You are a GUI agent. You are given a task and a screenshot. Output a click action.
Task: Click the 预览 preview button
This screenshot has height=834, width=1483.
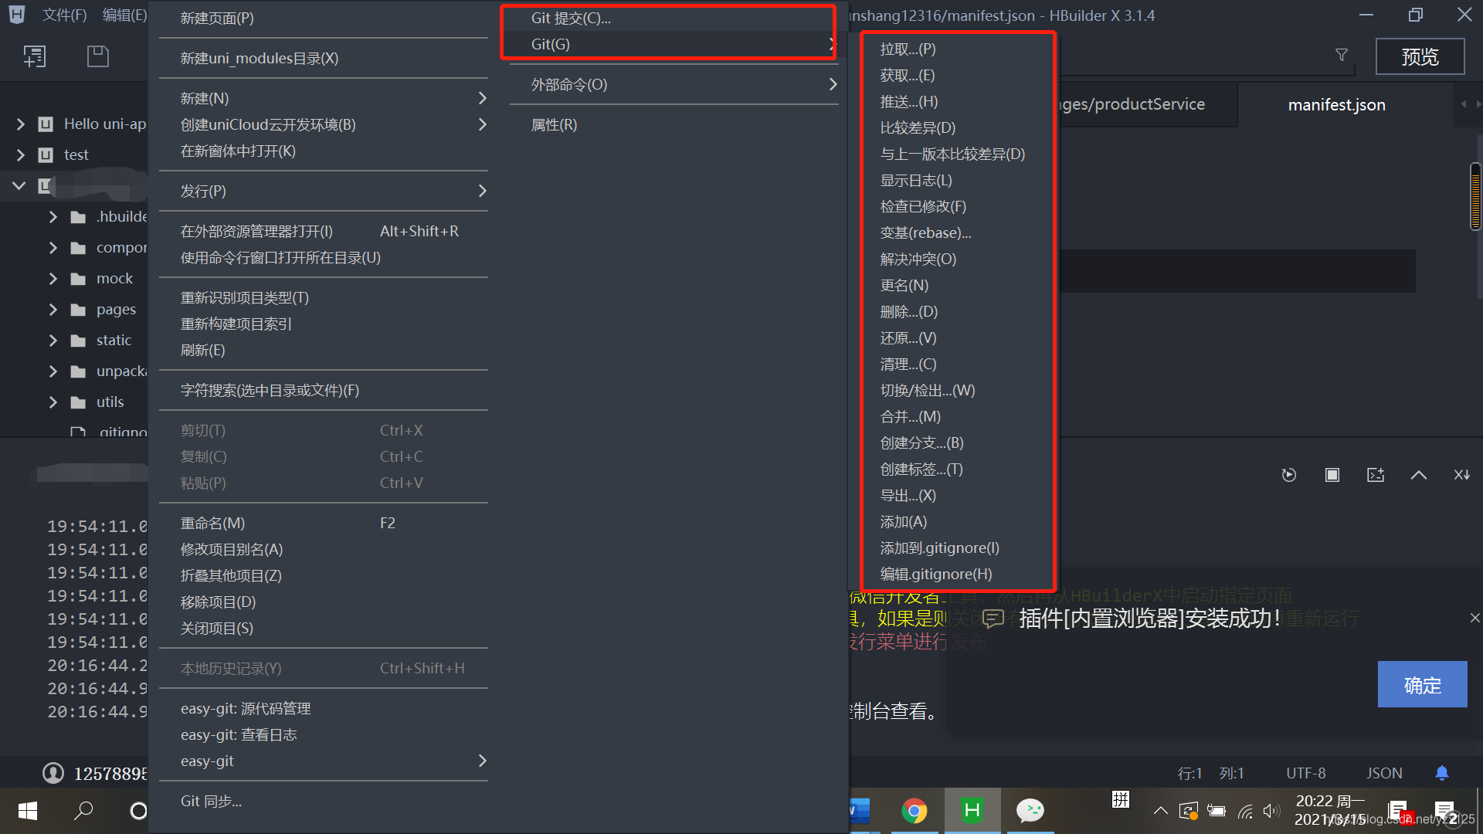pos(1420,56)
